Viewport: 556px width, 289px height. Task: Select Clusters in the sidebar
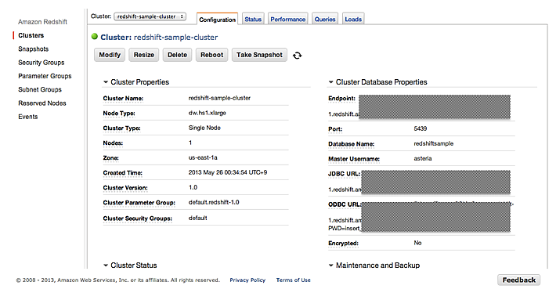click(31, 35)
